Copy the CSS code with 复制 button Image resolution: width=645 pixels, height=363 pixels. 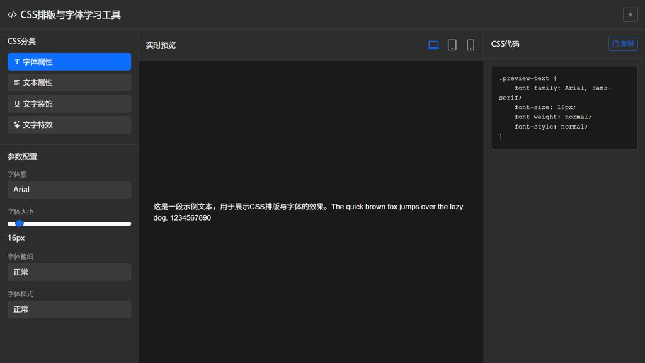(622, 43)
